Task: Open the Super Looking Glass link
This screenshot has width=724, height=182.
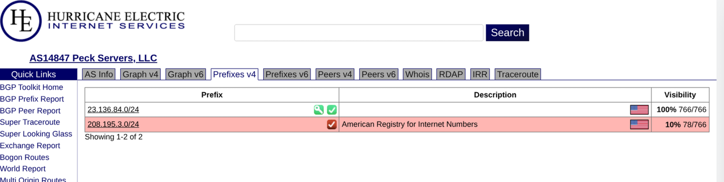Action: coord(36,134)
